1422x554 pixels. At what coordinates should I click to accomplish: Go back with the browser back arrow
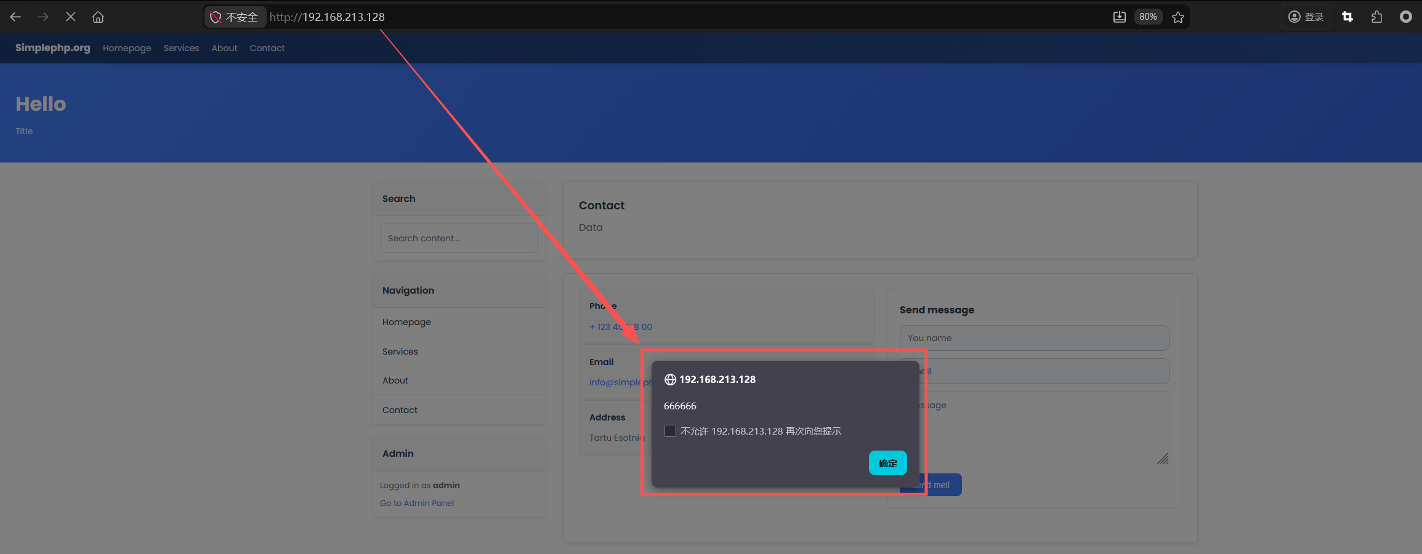[16, 17]
